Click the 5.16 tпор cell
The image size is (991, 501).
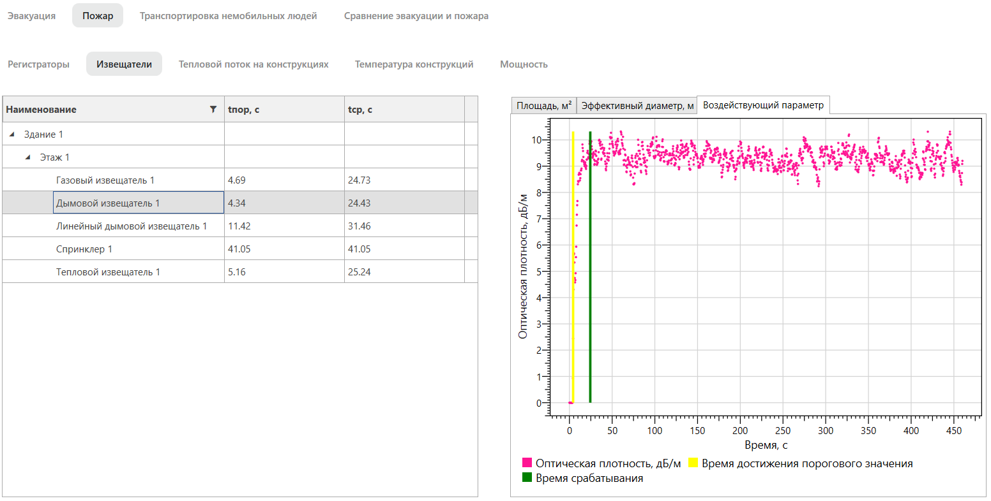tap(284, 272)
